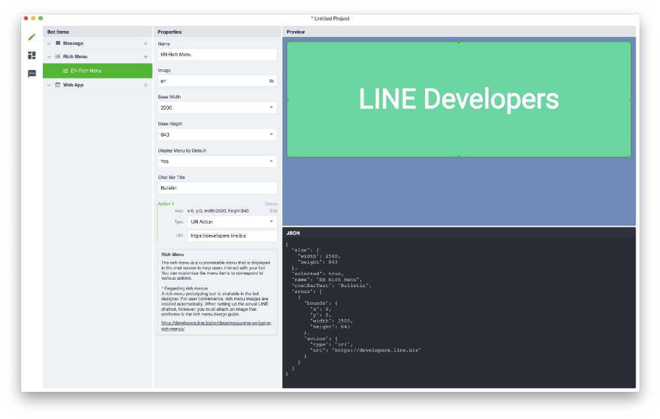Click the JSON panel header
660x419 pixels.
(459, 233)
